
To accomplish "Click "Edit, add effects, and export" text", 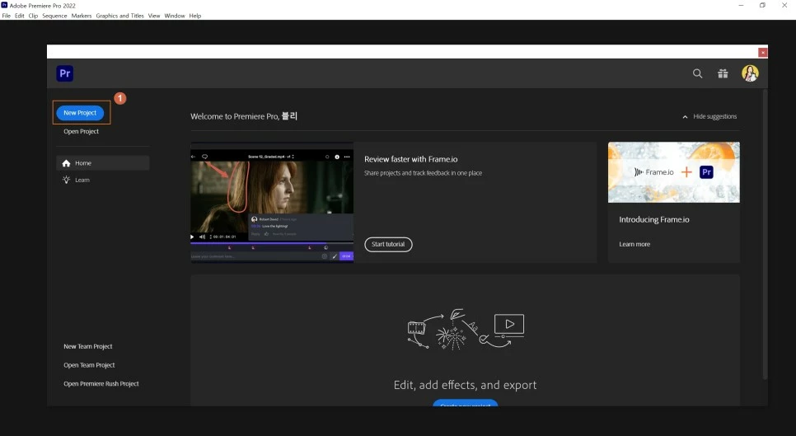I will (465, 385).
